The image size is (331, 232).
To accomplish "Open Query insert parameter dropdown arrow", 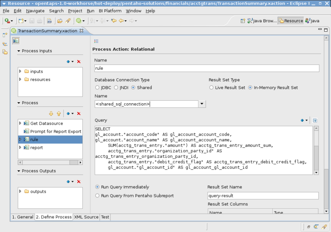I will pos(307,121).
